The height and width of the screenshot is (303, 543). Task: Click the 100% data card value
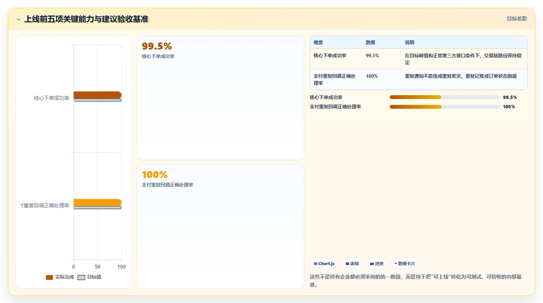coord(154,175)
